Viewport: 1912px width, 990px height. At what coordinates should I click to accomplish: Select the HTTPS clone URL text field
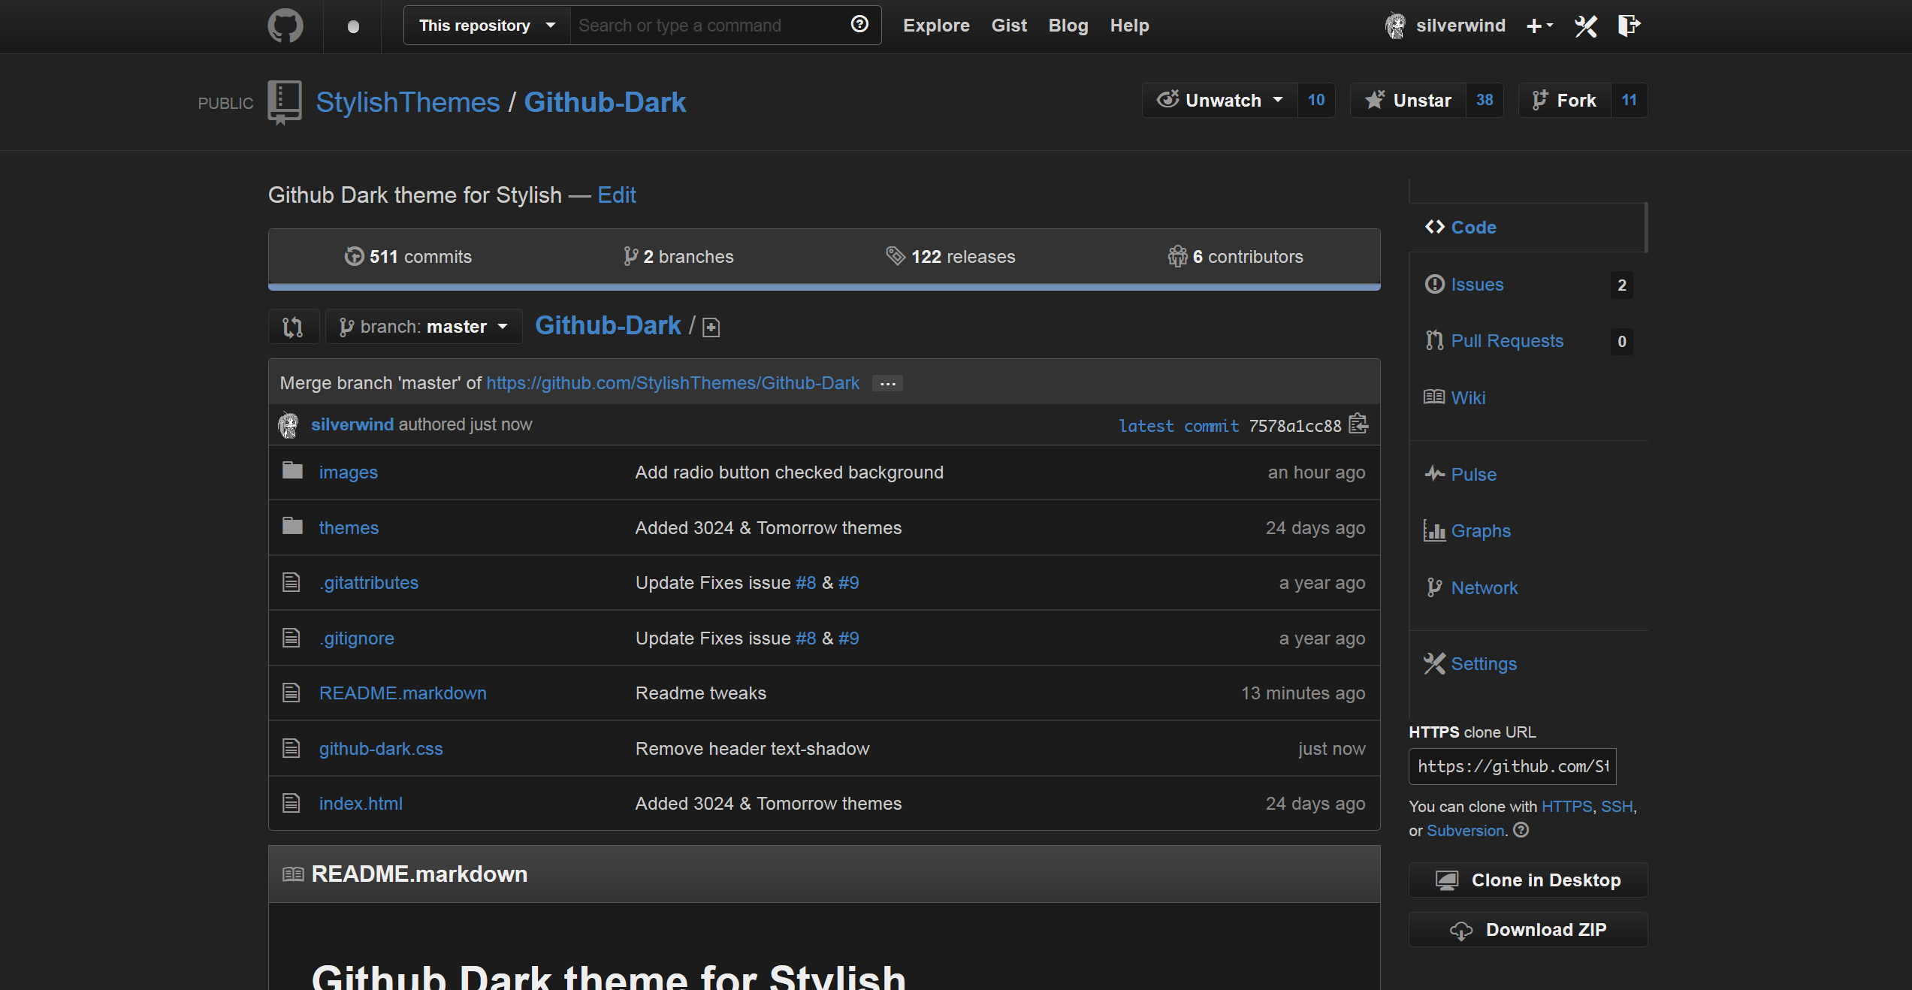coord(1512,766)
